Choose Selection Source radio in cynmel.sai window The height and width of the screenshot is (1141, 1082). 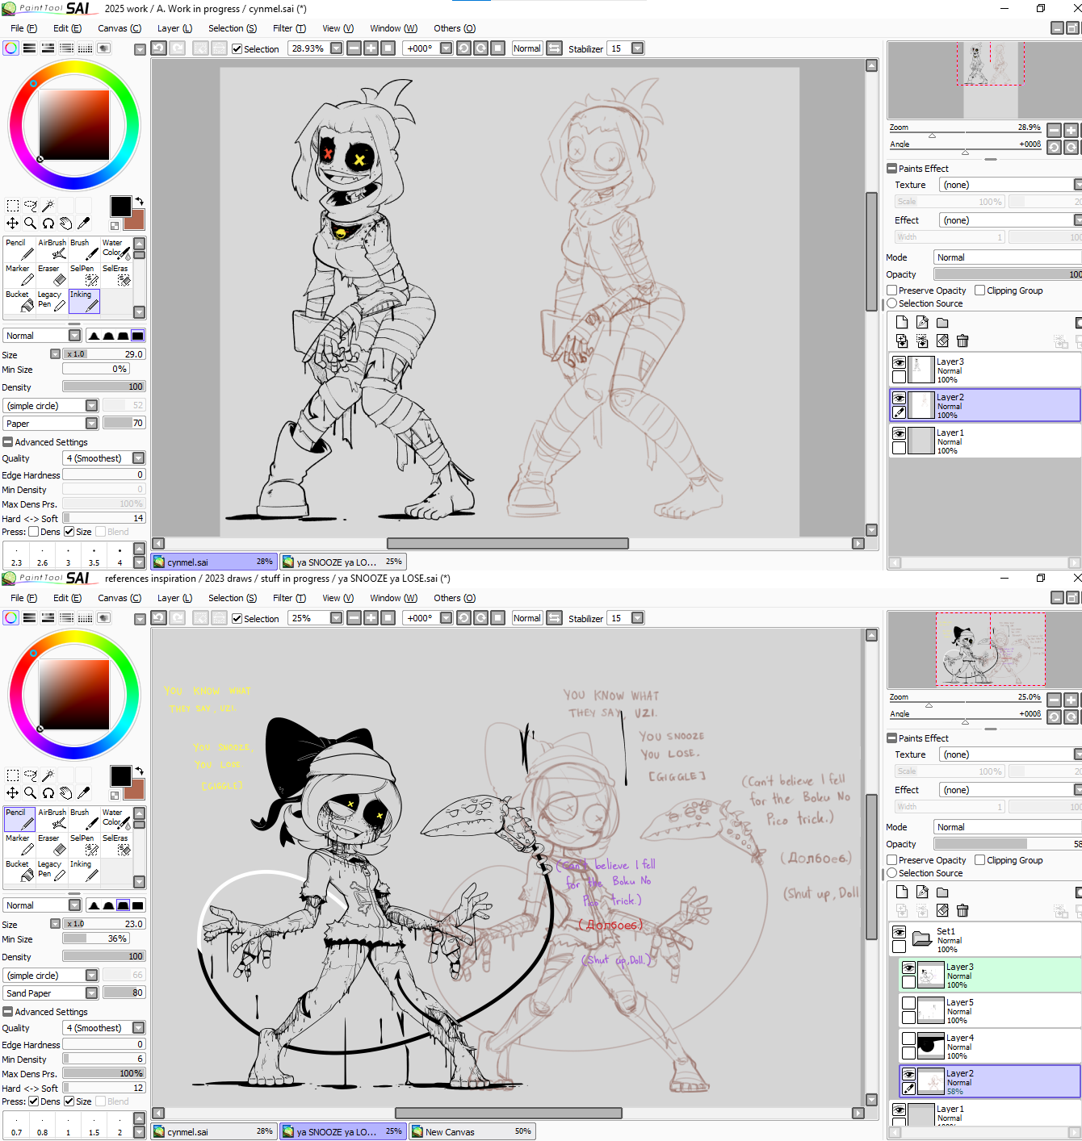click(892, 303)
